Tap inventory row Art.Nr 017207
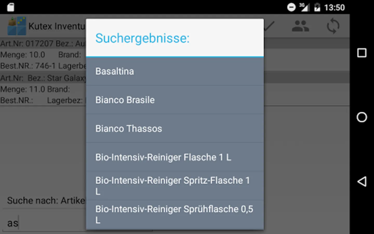Image resolution: width=374 pixels, height=234 pixels. (x=43, y=55)
